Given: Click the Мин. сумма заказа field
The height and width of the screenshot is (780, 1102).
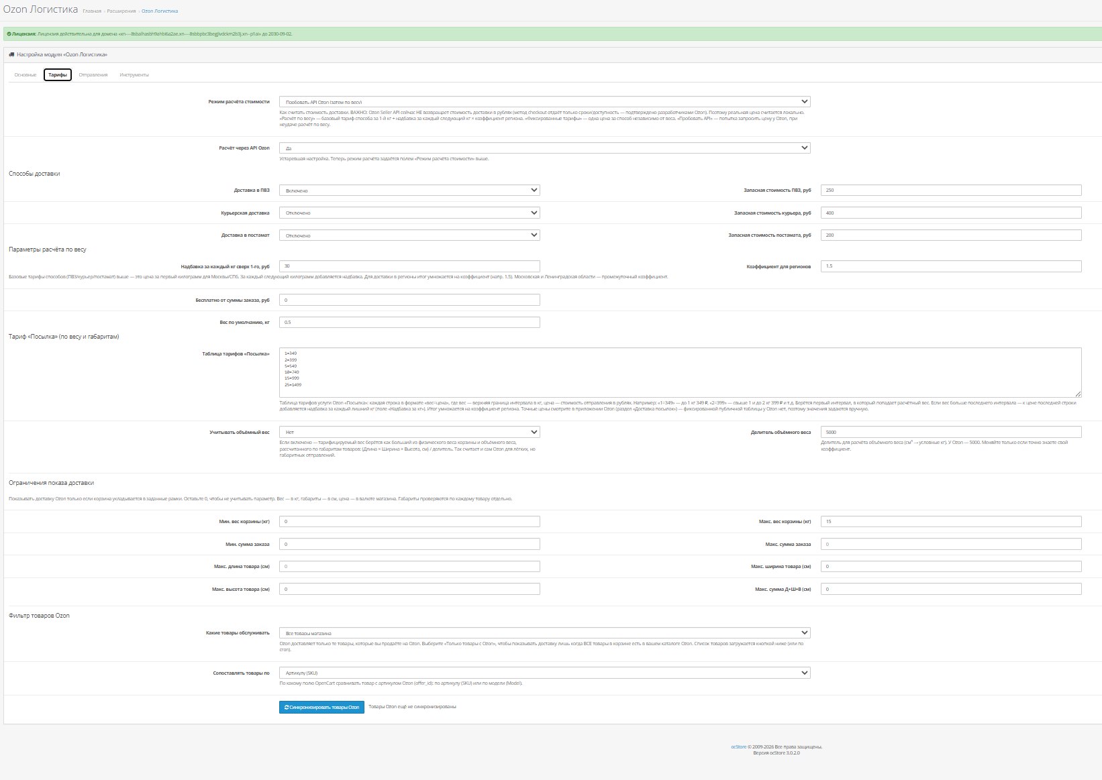Looking at the screenshot, I should [409, 544].
